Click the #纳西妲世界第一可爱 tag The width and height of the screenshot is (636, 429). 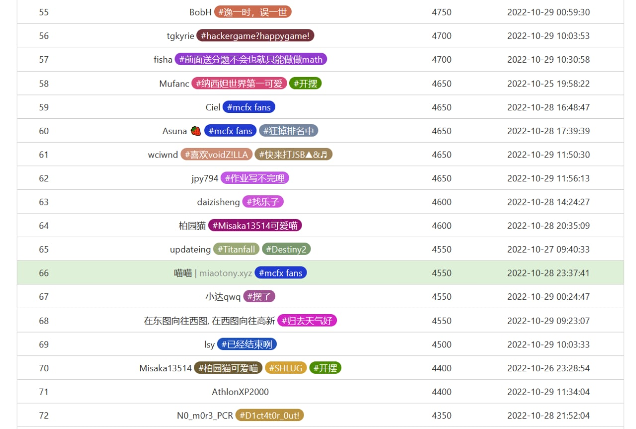click(239, 84)
